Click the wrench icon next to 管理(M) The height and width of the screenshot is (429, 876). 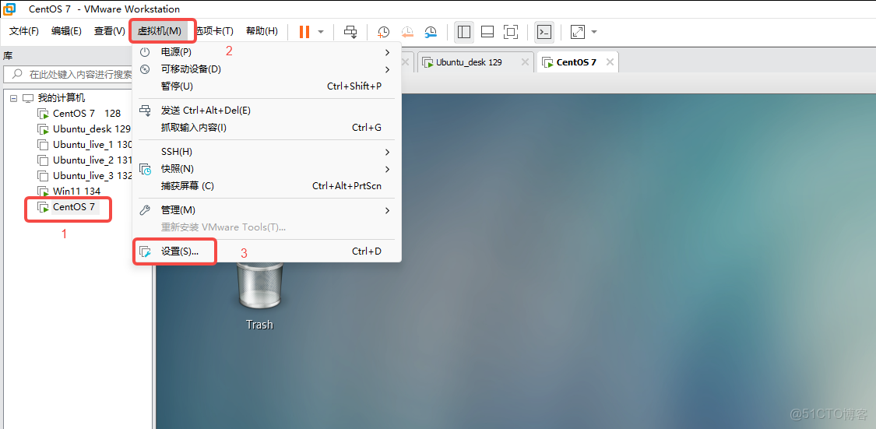coord(145,210)
